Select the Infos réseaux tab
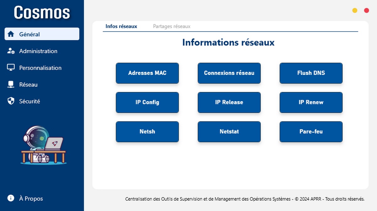Screen dimensions: 377x211 (121, 26)
